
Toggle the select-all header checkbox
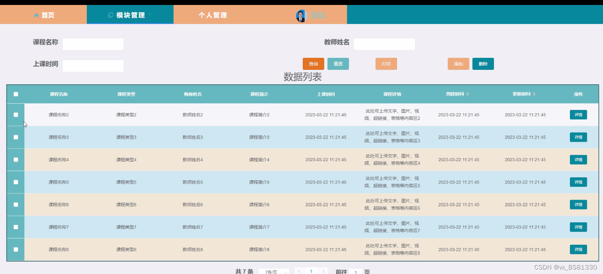(x=16, y=94)
